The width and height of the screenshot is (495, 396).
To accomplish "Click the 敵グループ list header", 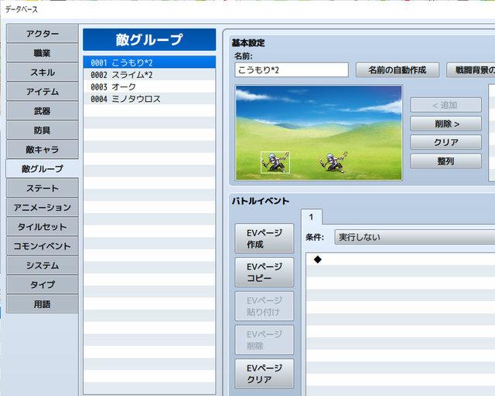I will click(x=149, y=39).
